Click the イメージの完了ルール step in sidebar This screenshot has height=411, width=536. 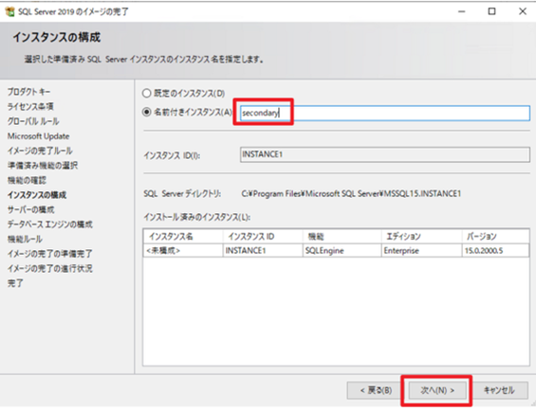coord(40,151)
